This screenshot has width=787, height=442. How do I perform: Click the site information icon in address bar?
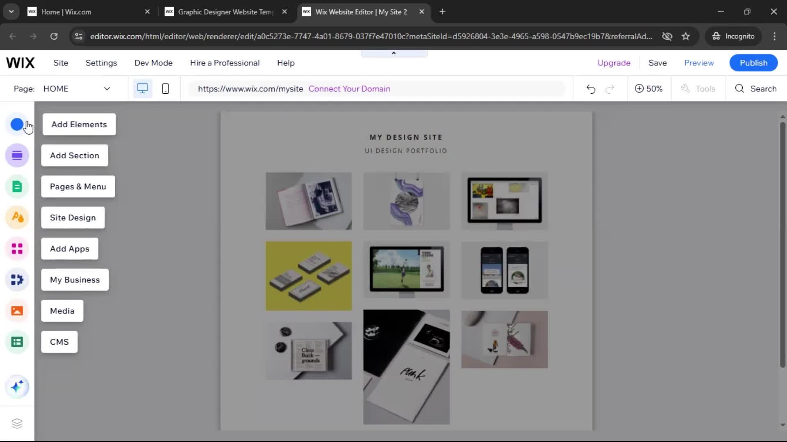click(79, 36)
